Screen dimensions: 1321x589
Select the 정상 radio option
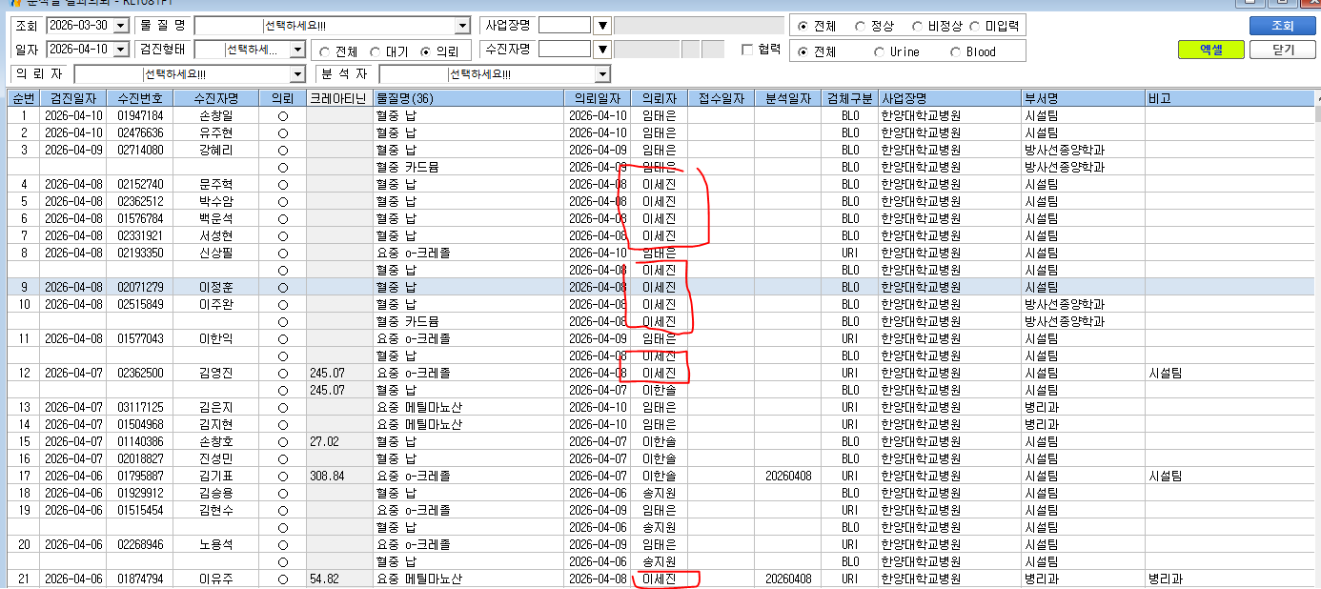click(861, 26)
